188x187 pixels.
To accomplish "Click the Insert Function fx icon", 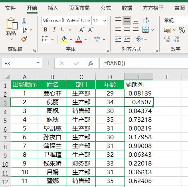I will pos(91,63).
